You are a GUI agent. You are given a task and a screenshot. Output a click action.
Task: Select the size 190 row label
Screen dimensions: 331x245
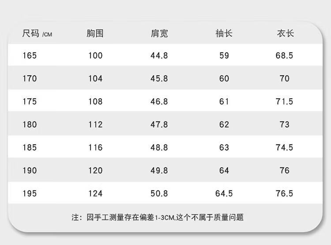(30, 170)
